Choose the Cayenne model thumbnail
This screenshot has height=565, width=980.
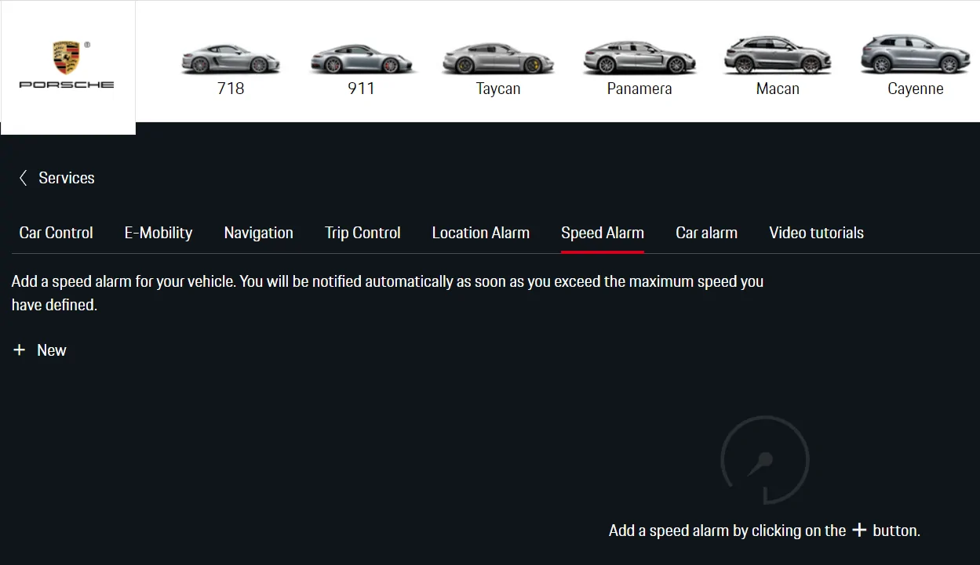pyautogui.click(x=916, y=54)
